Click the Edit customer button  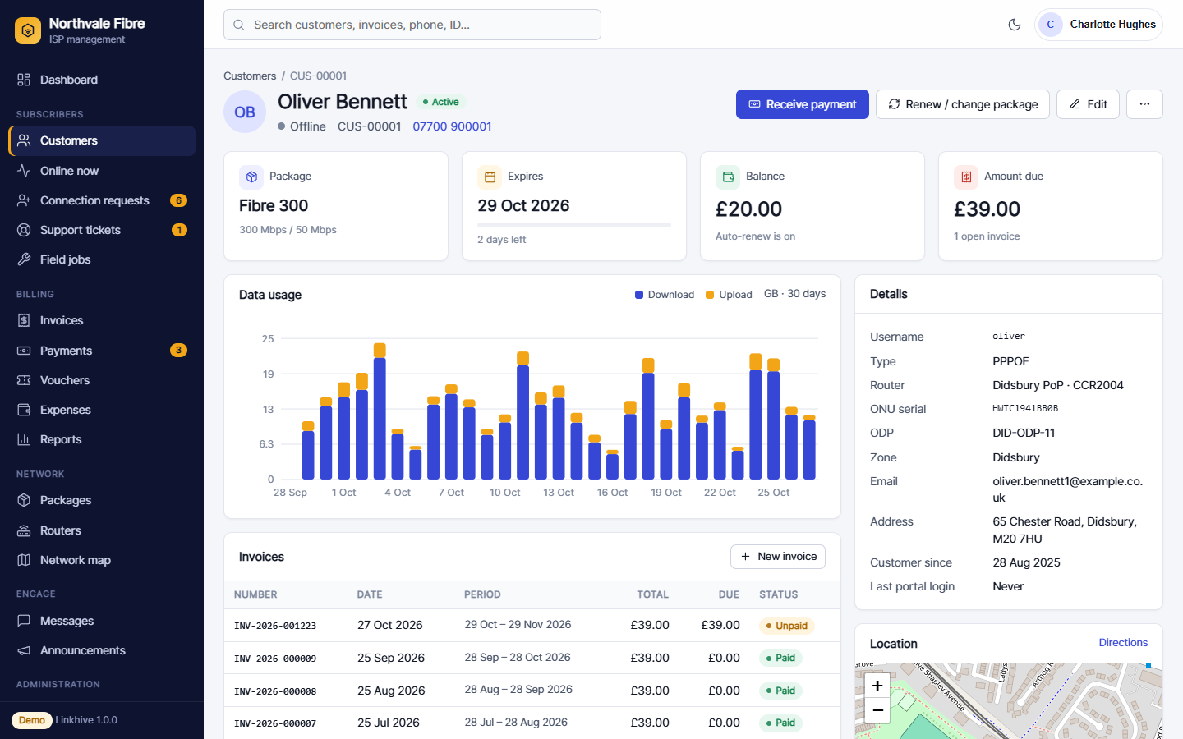tap(1088, 104)
